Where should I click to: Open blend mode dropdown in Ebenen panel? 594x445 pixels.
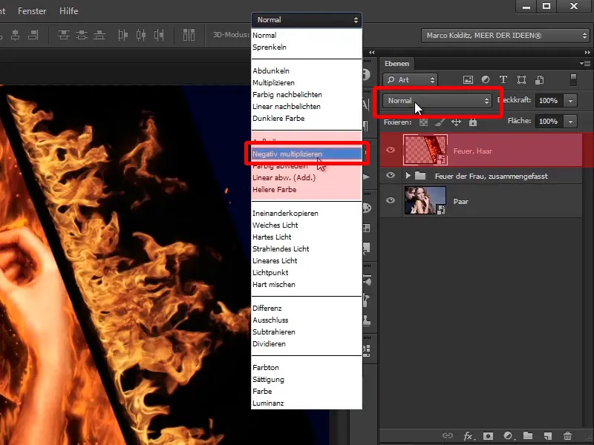point(437,101)
